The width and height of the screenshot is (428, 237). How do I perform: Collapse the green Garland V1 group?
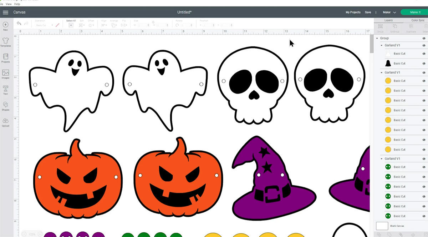382,158
